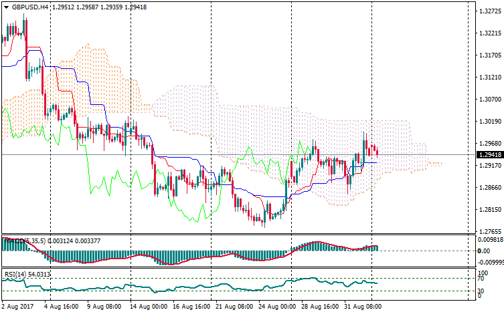Viewport: 504px width, 314px height.
Task: Click the current price tag 1.29418
Action: click(490, 155)
